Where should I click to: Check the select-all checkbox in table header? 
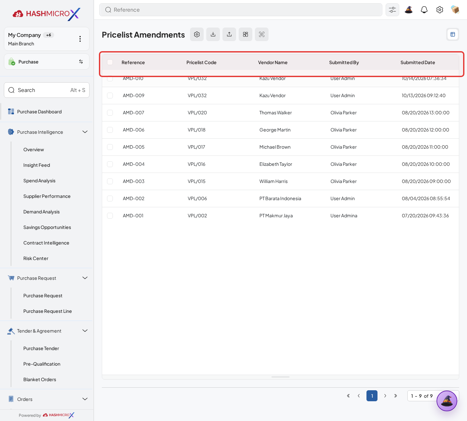(x=110, y=62)
